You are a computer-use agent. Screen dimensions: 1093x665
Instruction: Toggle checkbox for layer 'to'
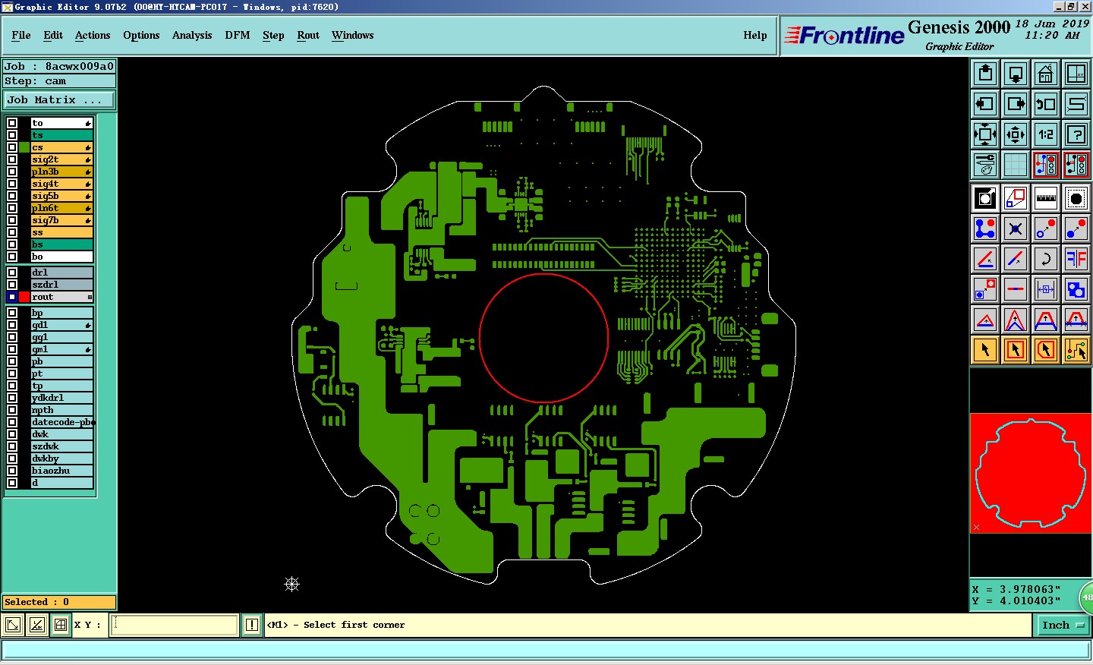(12, 123)
